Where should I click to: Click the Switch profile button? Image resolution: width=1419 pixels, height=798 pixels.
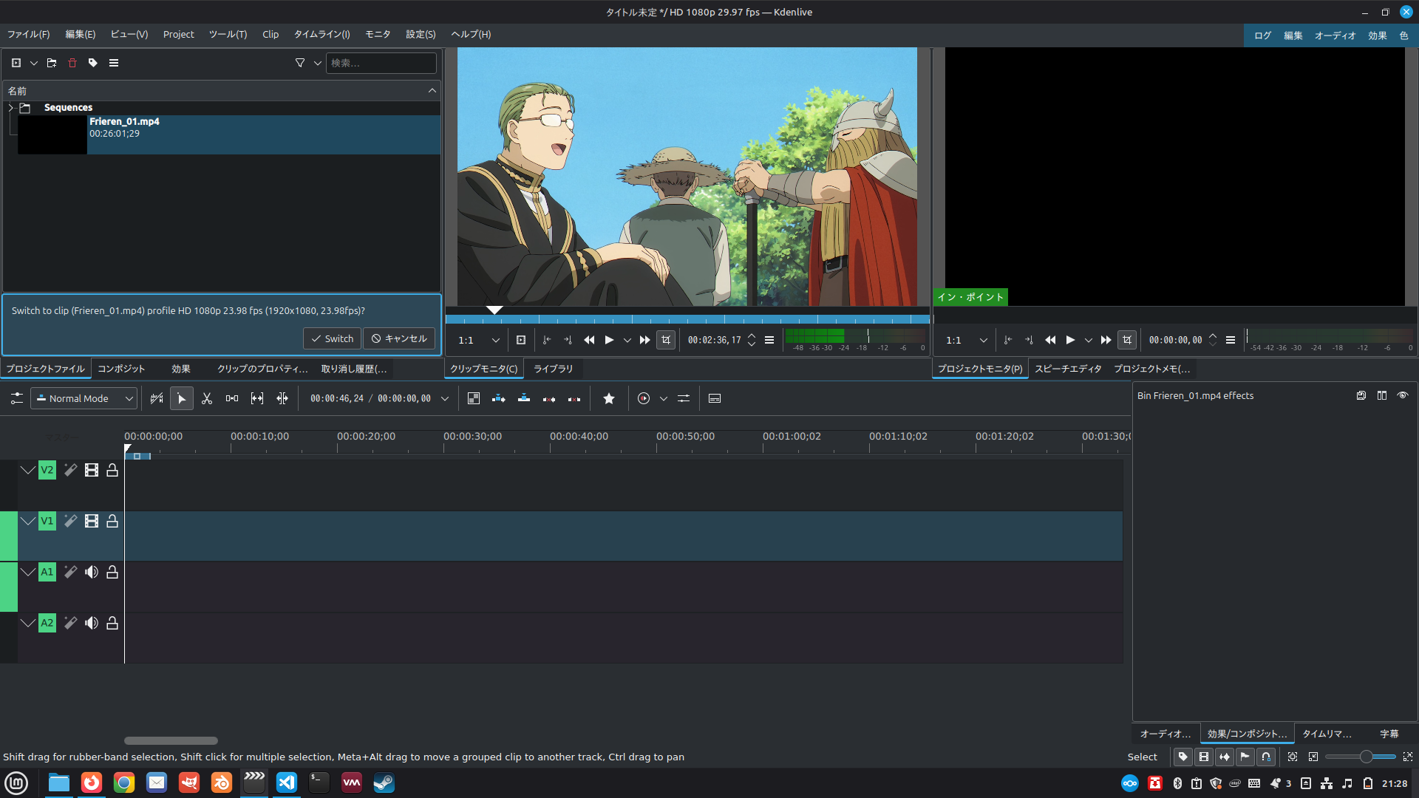coord(332,338)
